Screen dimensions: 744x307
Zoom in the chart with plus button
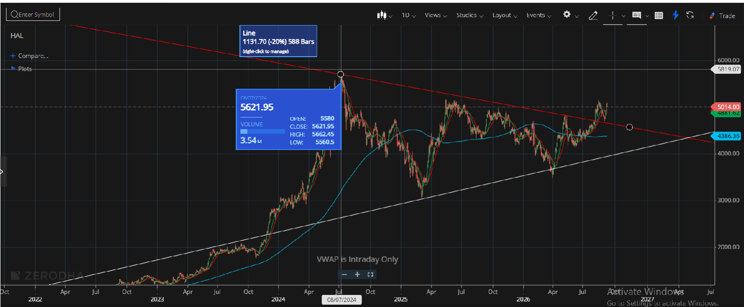click(358, 274)
